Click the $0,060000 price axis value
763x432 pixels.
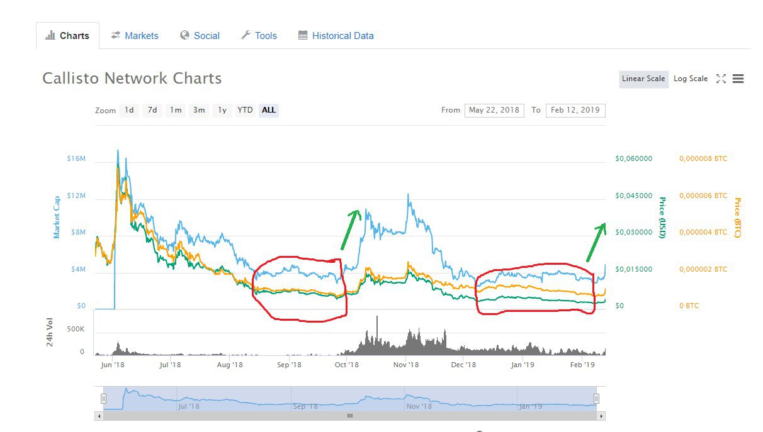coord(634,159)
